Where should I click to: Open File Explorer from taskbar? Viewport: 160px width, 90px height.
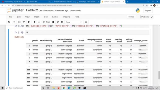53,88
